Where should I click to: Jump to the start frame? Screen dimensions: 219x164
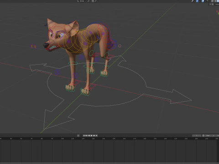tap(84, 135)
